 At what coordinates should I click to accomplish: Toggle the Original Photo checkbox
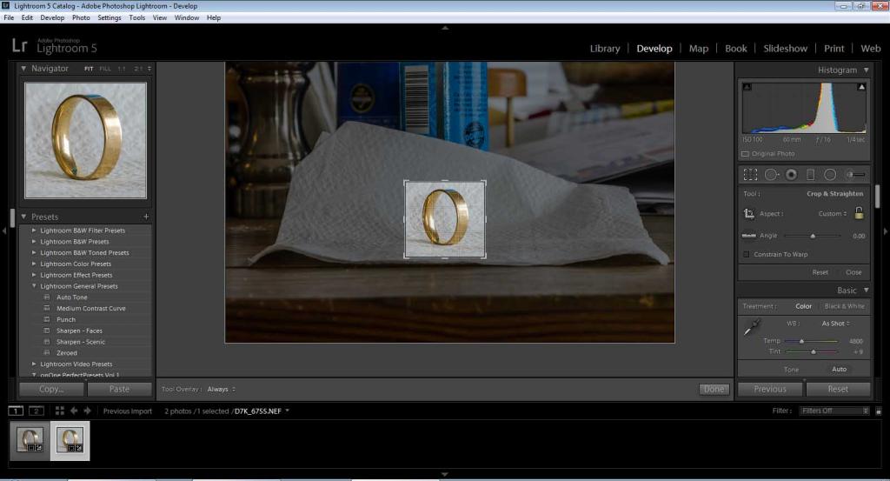tap(746, 154)
